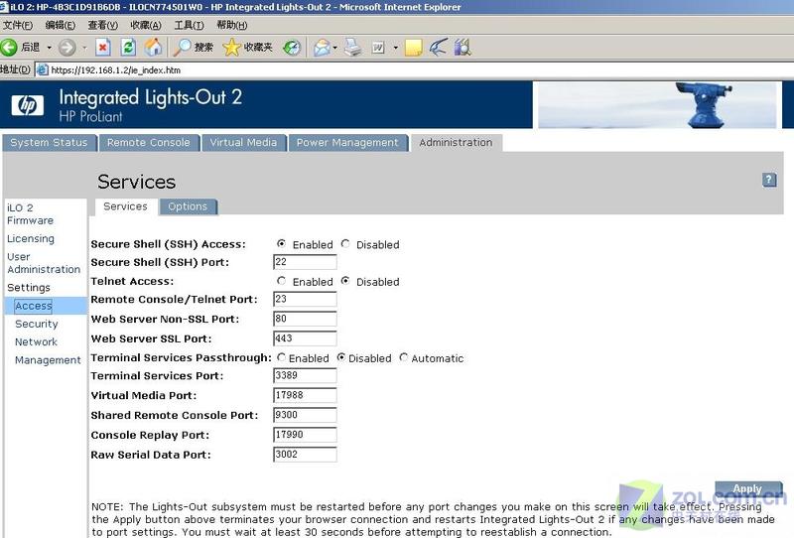Click the URL address bar field
The width and height of the screenshot is (794, 538).
(414, 69)
